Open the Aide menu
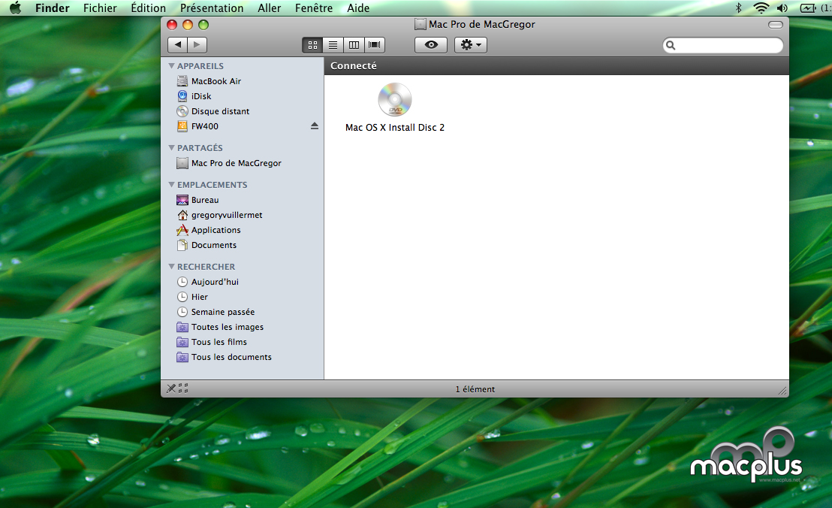 point(358,8)
